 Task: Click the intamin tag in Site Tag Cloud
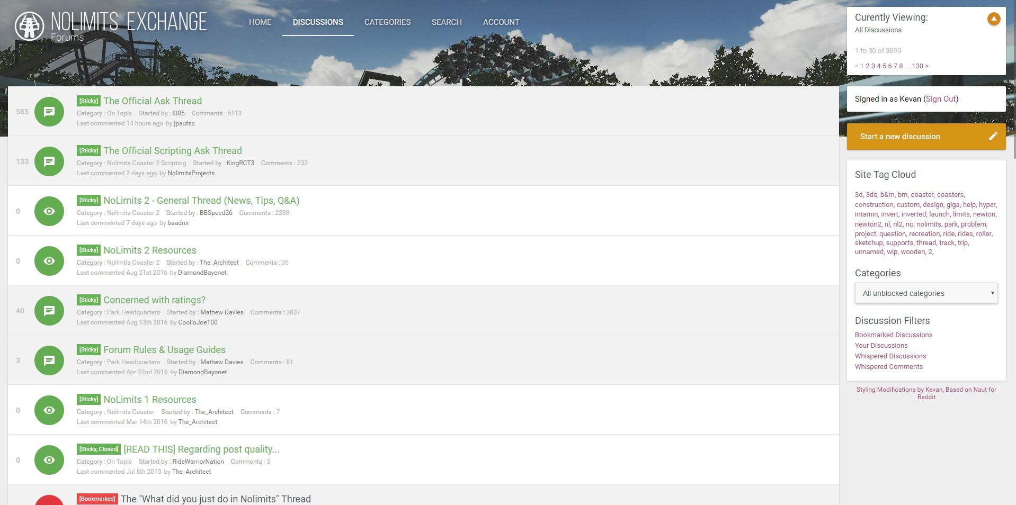coord(866,214)
